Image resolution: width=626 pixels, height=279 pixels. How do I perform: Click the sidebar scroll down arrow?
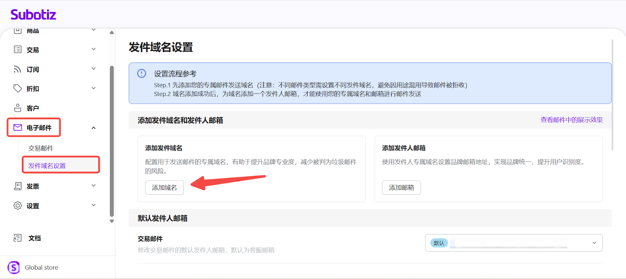(x=112, y=221)
